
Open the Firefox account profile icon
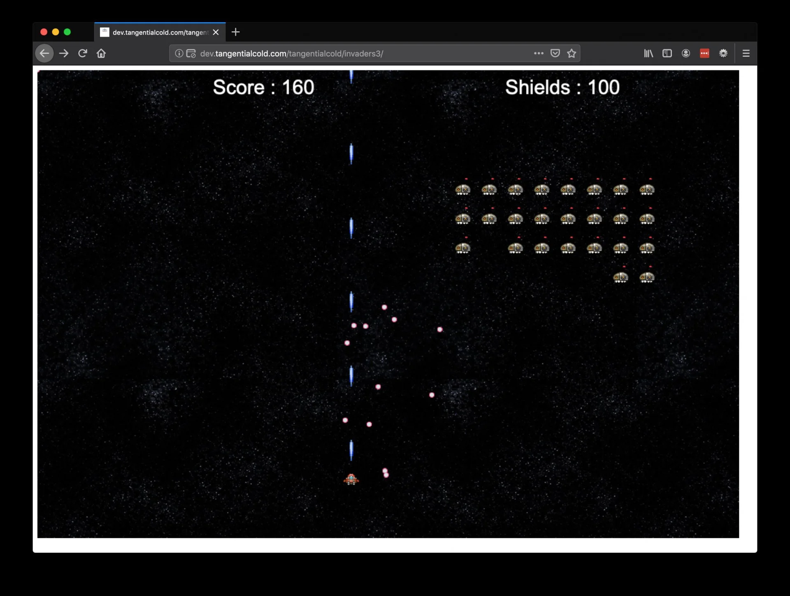click(686, 54)
